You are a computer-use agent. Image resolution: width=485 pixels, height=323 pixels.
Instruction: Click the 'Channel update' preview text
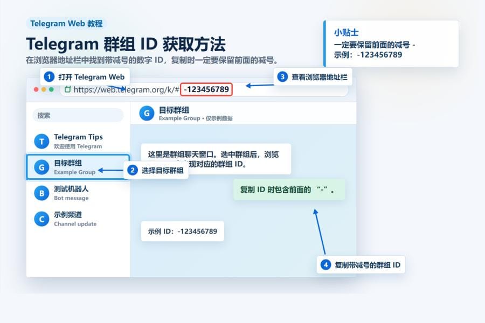(75, 224)
